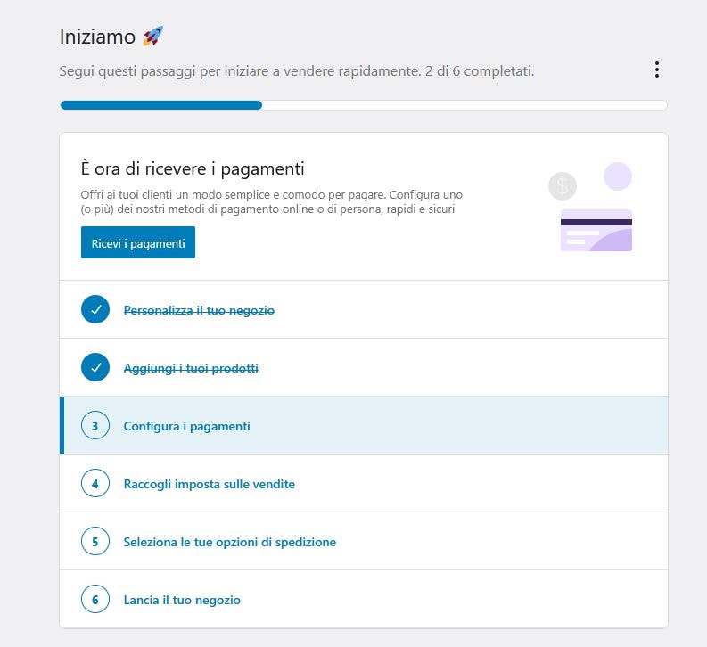This screenshot has height=647, width=707.
Task: Click heading È ora di ricevere i pagamenti
Action: coord(193,168)
